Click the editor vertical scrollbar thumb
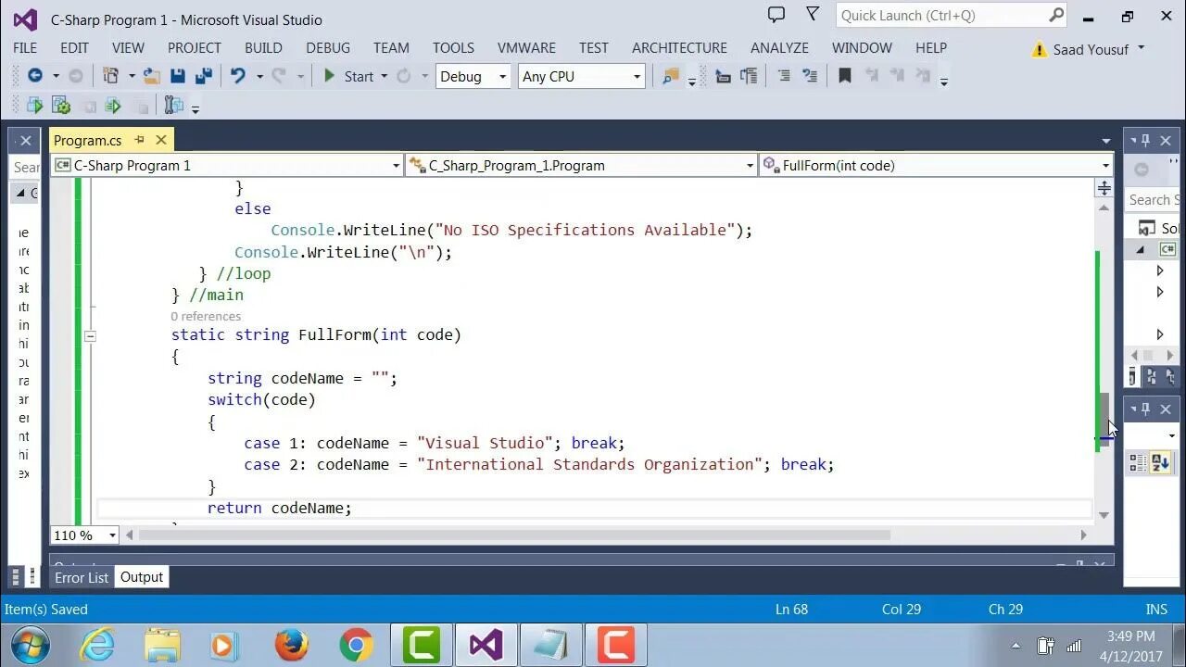This screenshot has height=667, width=1186. (1104, 420)
